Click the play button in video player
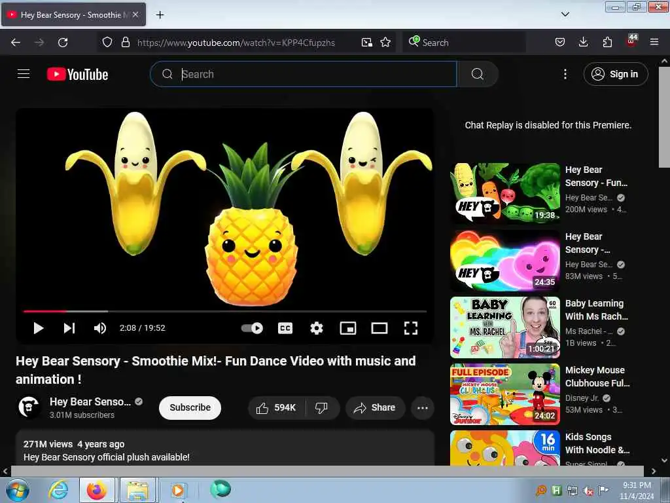670x503 pixels. point(39,328)
